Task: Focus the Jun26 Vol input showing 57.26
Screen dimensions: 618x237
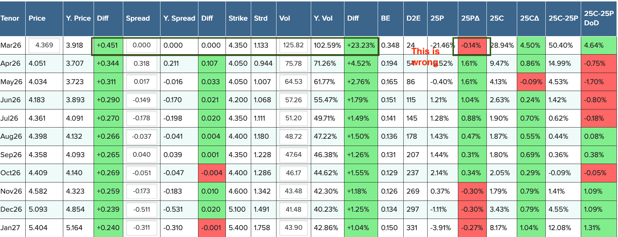Action: (293, 100)
